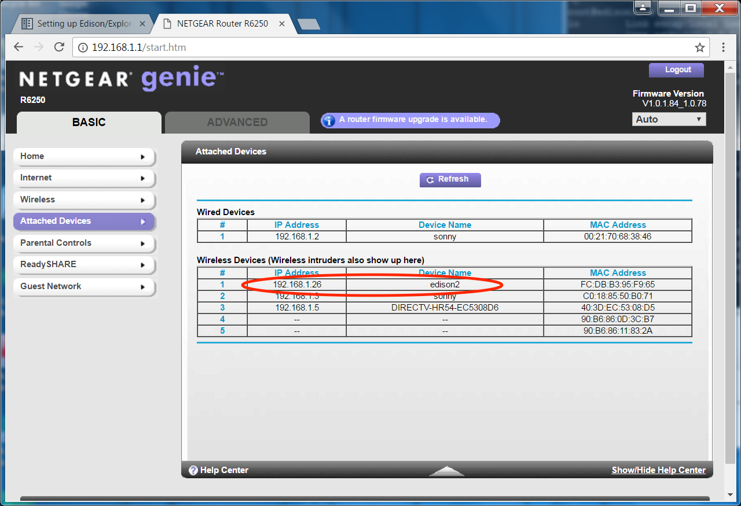Click the Refresh button
This screenshot has height=506, width=741.
tap(450, 179)
